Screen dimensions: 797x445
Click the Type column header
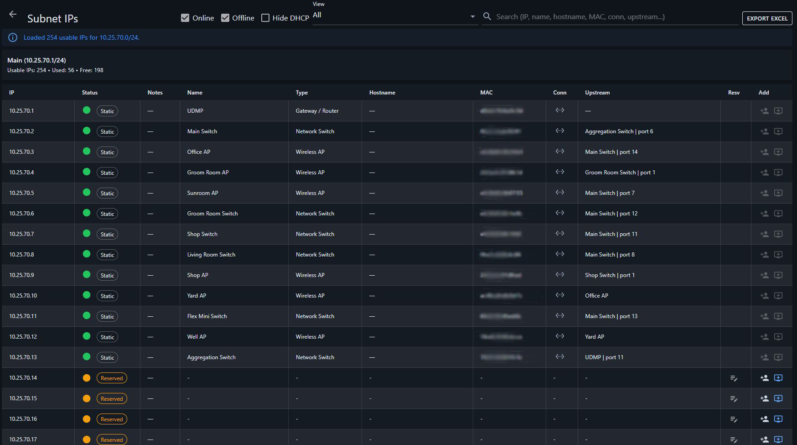tap(301, 93)
